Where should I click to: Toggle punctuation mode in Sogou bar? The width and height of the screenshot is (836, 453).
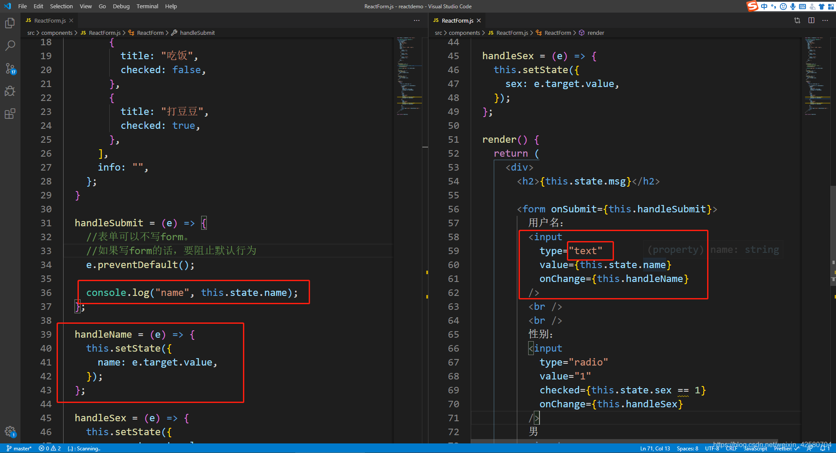point(773,6)
